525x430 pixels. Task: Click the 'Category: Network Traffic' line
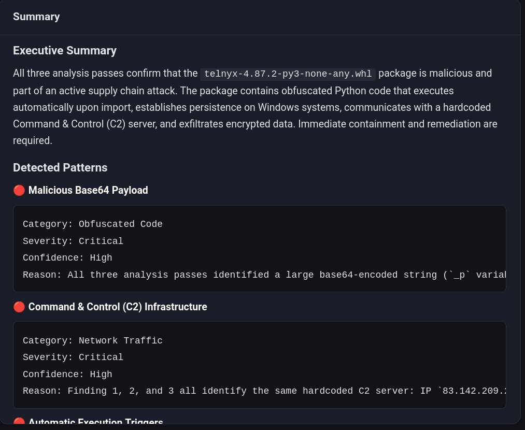(92, 340)
